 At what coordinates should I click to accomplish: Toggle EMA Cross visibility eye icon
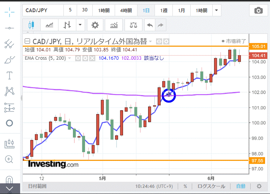78,59
